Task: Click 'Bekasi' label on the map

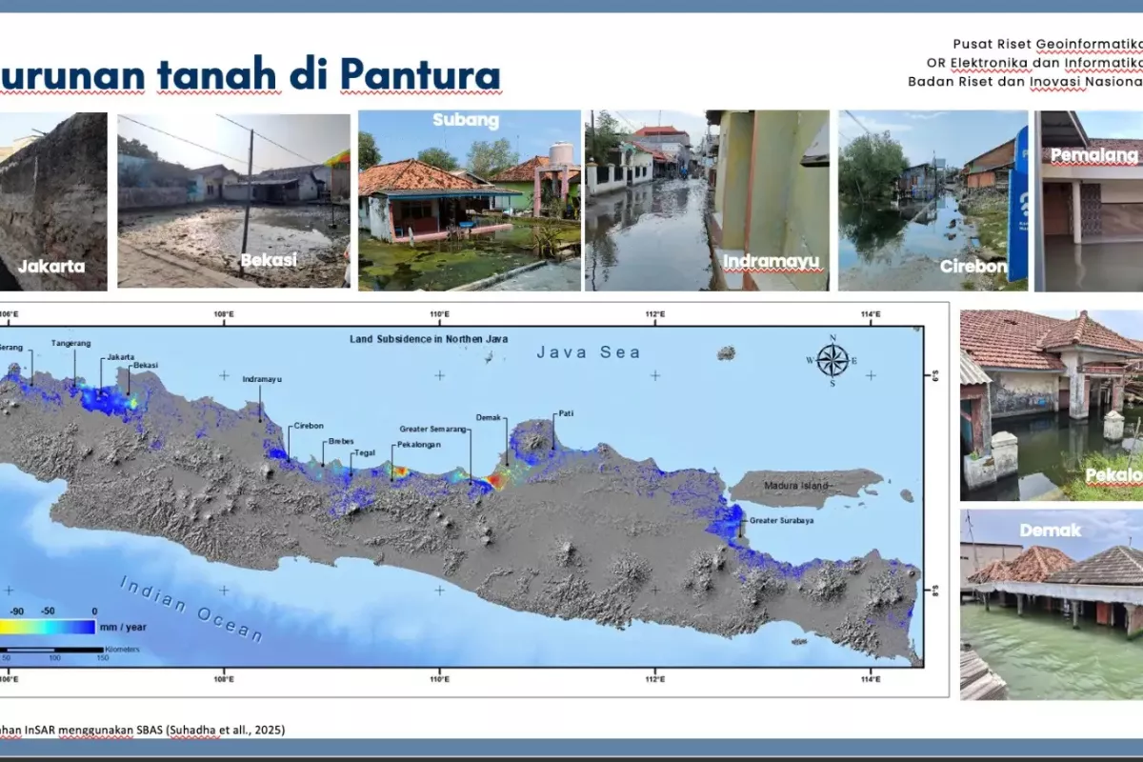Action: [147, 366]
